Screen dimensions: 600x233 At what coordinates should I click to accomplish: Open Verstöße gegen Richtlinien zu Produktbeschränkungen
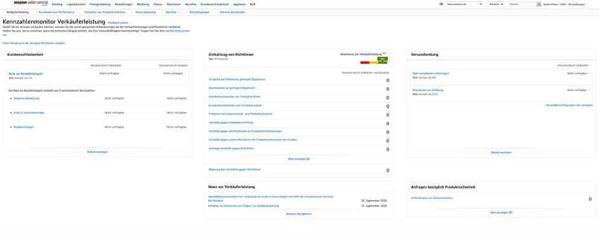tap(245, 131)
